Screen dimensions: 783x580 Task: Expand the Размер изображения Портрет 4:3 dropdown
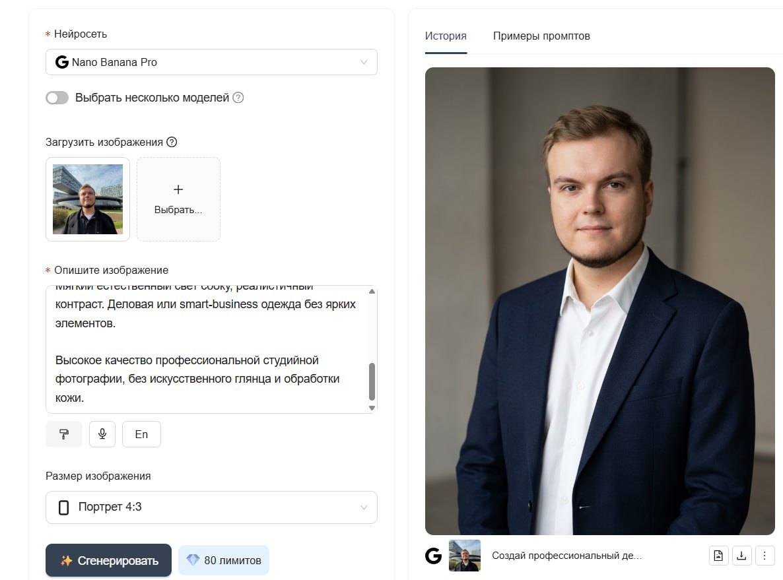(211, 507)
